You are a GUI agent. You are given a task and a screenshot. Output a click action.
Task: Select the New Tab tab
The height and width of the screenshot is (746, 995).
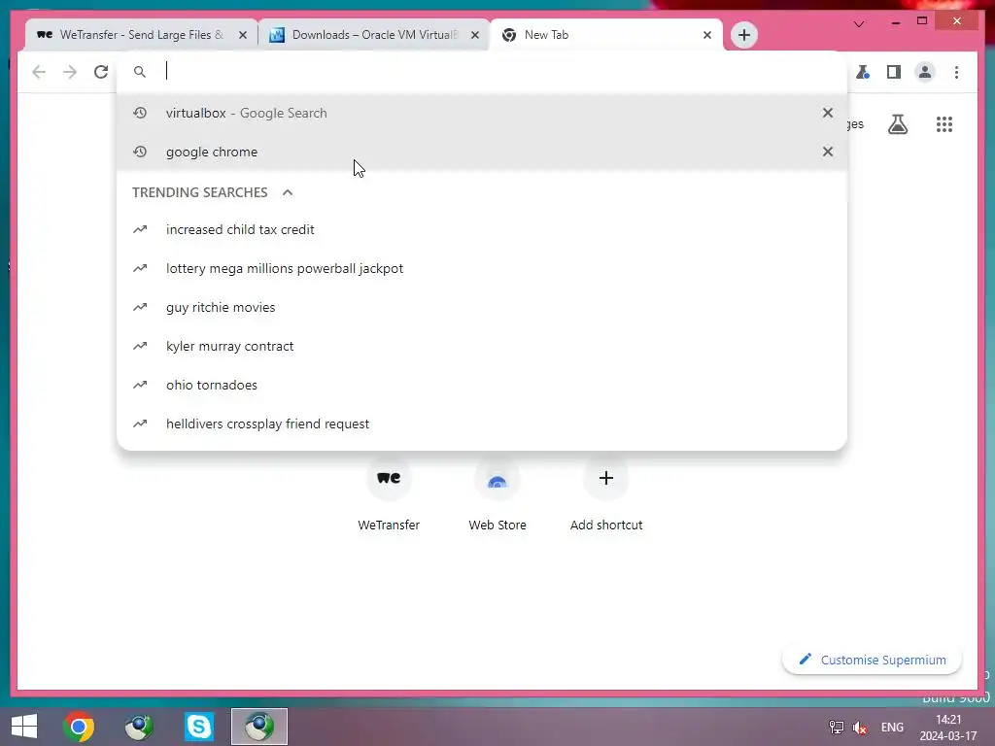coord(606,35)
